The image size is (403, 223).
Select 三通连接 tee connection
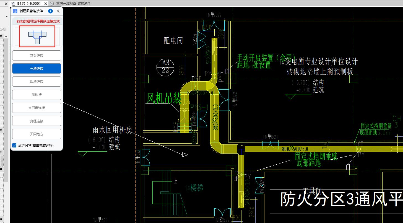(37, 69)
